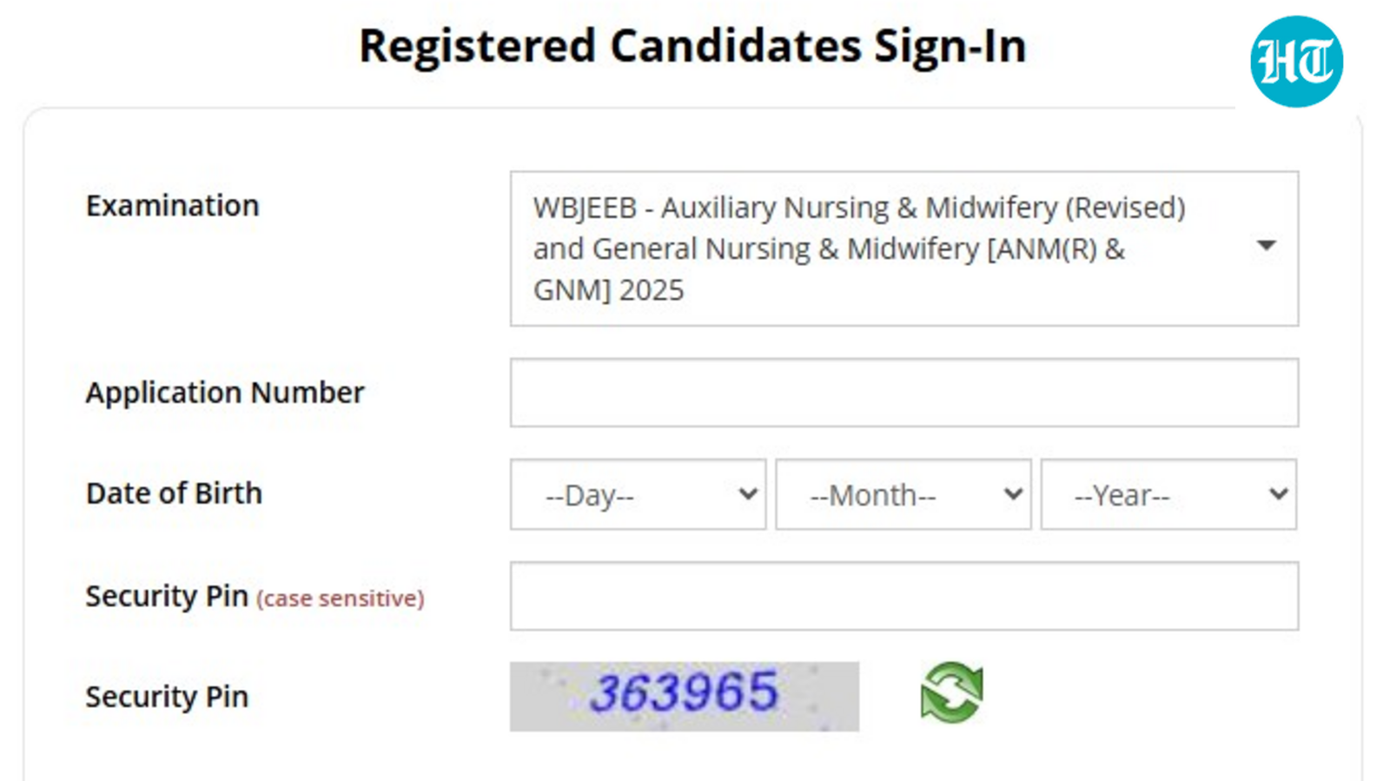Click the chevron on the Day selector
1390x781 pixels.
(747, 494)
